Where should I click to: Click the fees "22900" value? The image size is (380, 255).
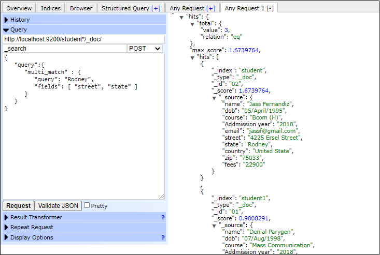coord(254,164)
